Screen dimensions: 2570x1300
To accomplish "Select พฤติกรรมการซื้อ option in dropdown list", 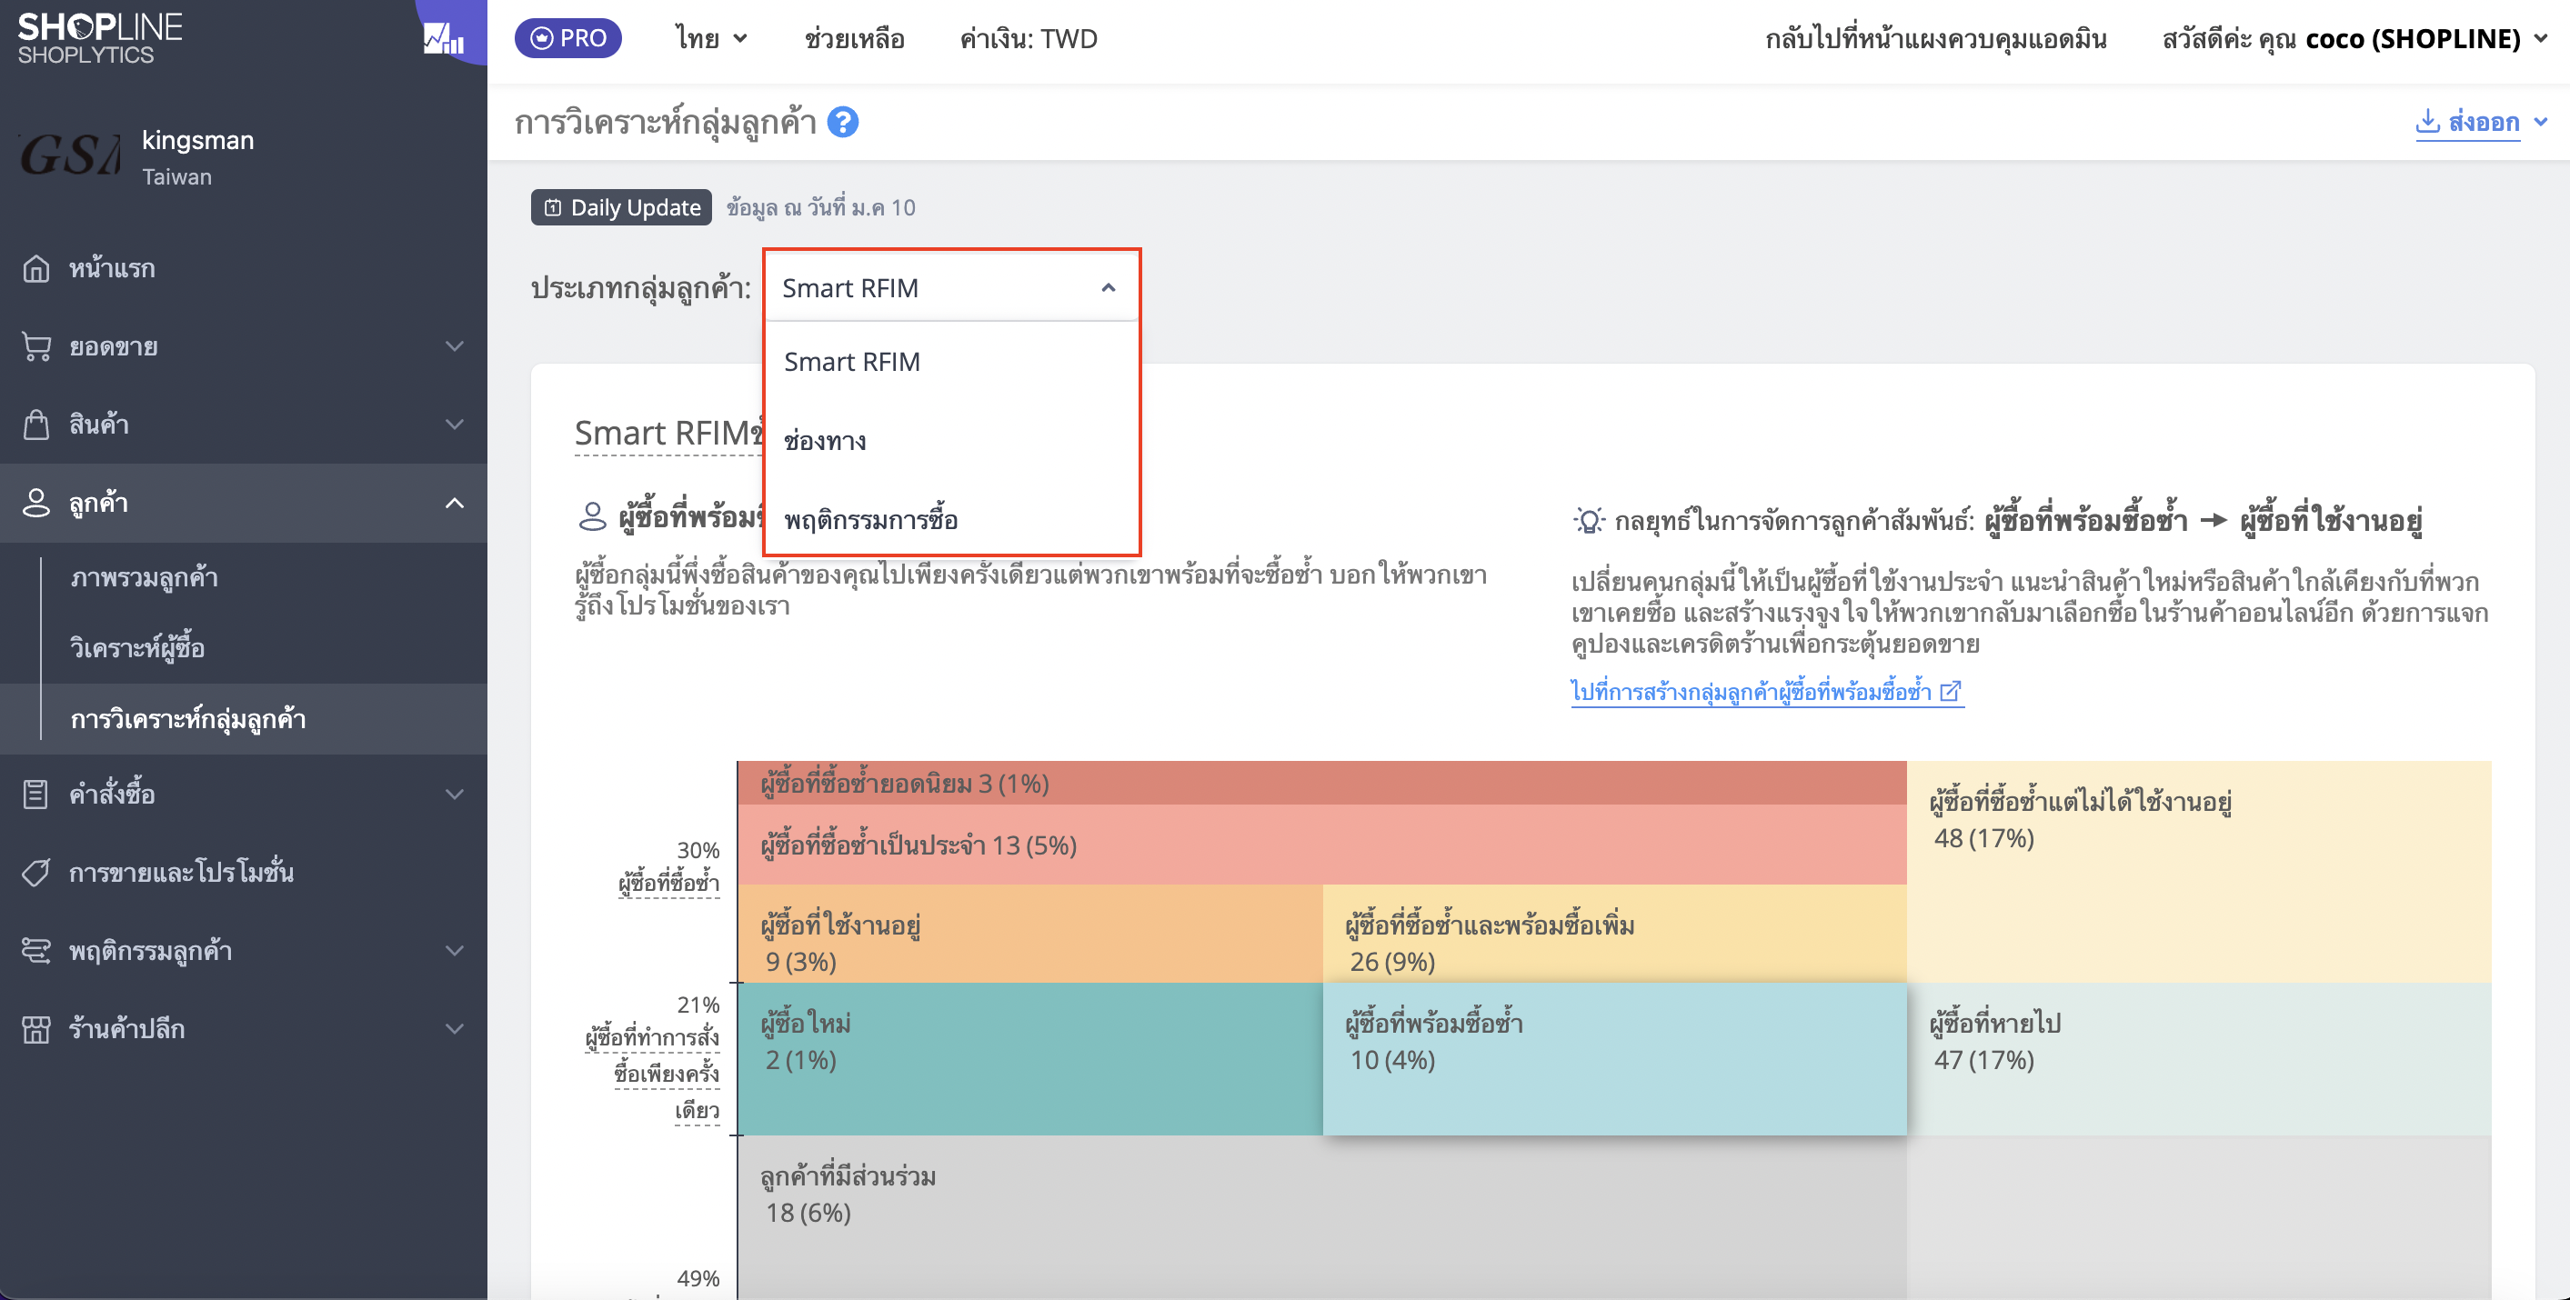I will pyautogui.click(x=950, y=520).
